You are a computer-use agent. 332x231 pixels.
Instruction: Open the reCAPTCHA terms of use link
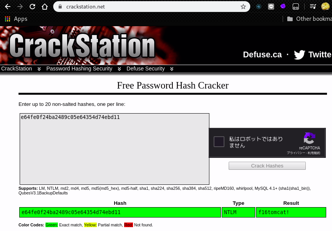(x=314, y=153)
